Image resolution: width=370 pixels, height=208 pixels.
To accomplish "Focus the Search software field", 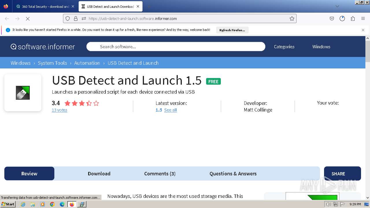I will pos(176,47).
